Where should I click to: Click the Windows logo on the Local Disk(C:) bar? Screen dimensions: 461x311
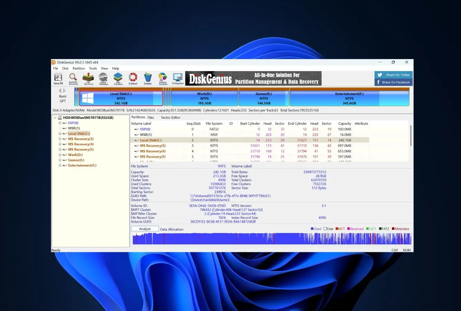pyautogui.click(x=88, y=98)
